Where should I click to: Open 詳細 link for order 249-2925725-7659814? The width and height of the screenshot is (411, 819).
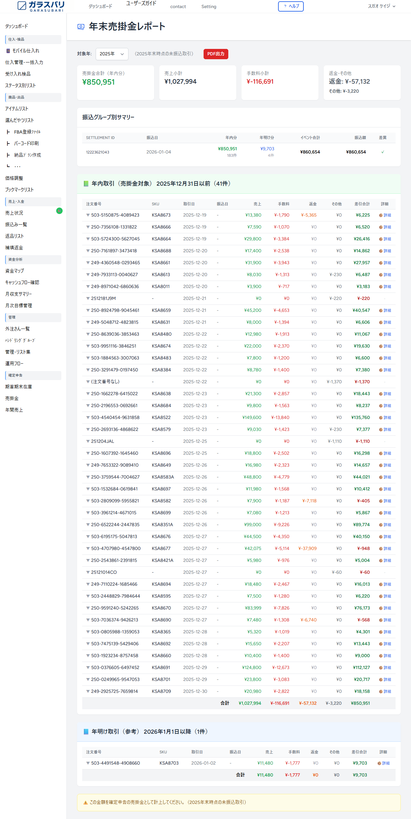(387, 692)
